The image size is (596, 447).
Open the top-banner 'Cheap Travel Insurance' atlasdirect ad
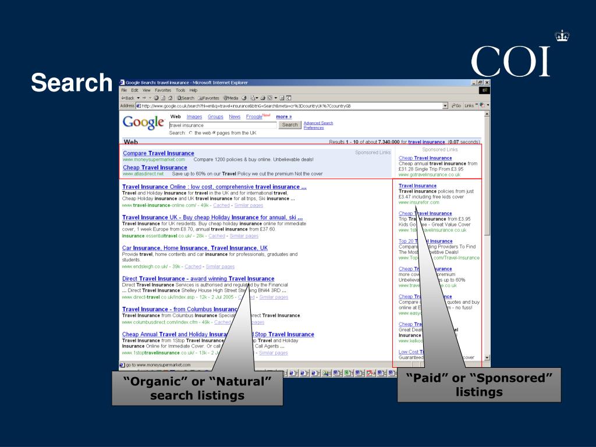155,167
